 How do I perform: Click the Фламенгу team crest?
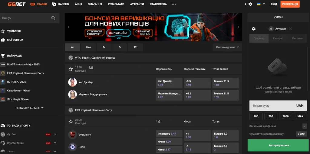coord(72,135)
